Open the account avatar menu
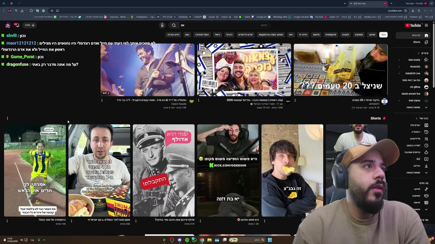Image resolution: width=435 pixels, height=244 pixels. click(7, 25)
